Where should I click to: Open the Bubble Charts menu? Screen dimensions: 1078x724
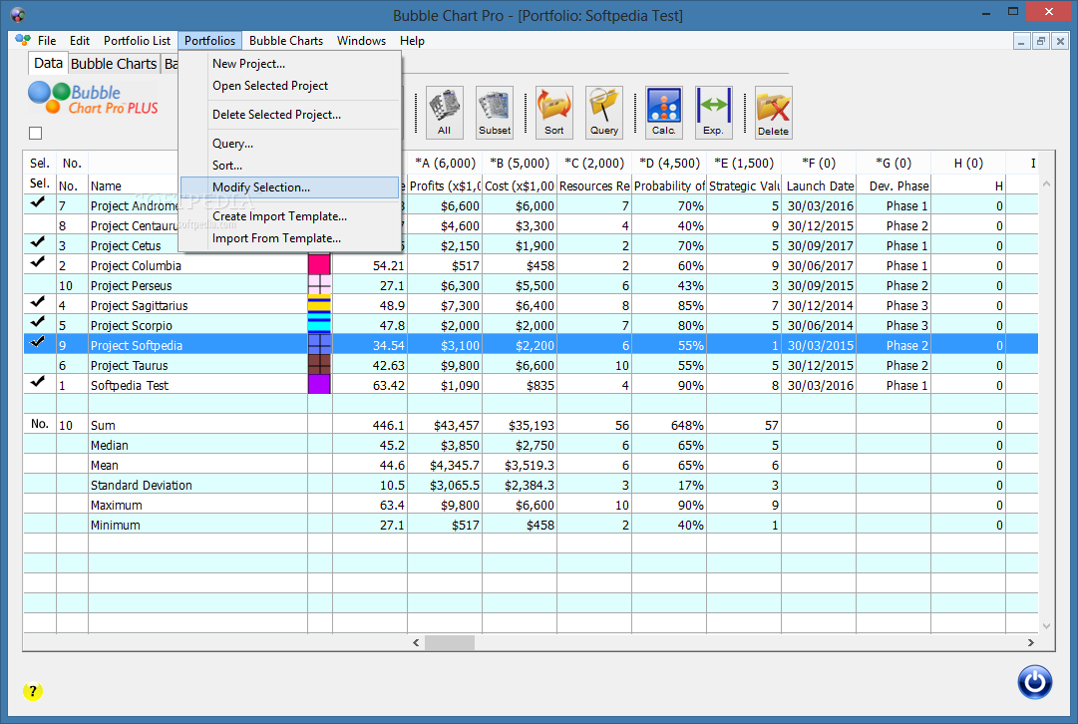[x=286, y=41]
